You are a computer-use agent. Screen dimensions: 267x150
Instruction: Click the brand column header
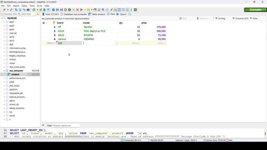pos(69,23)
